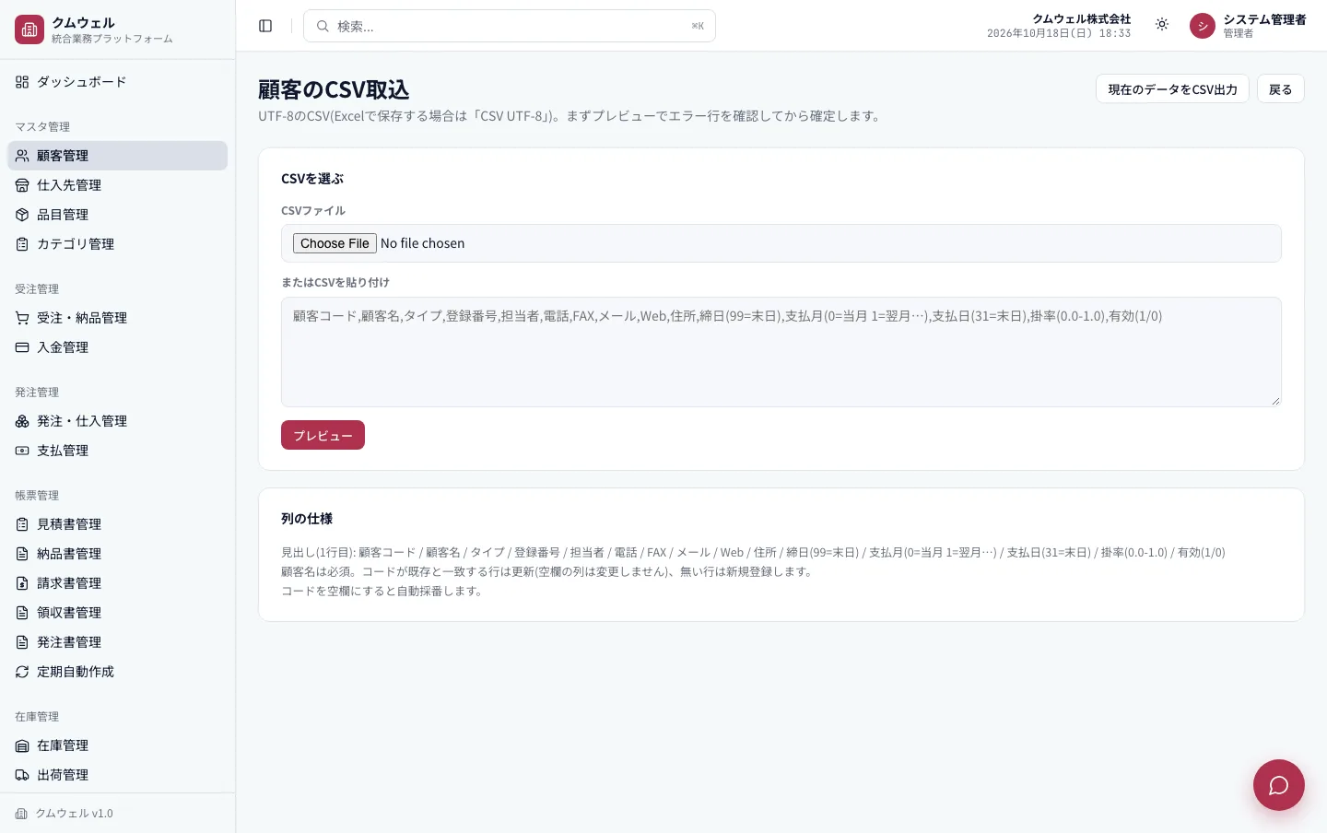Click the 入金管理 card icon

[x=22, y=347]
